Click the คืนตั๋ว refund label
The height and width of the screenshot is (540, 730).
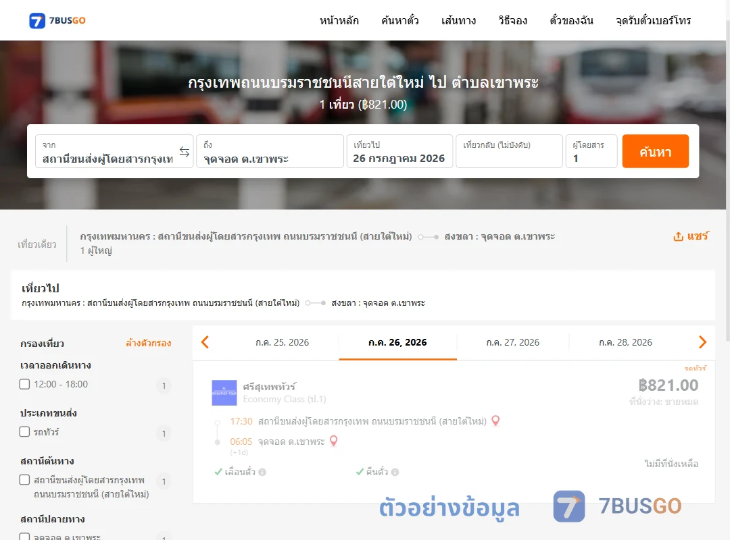[376, 472]
